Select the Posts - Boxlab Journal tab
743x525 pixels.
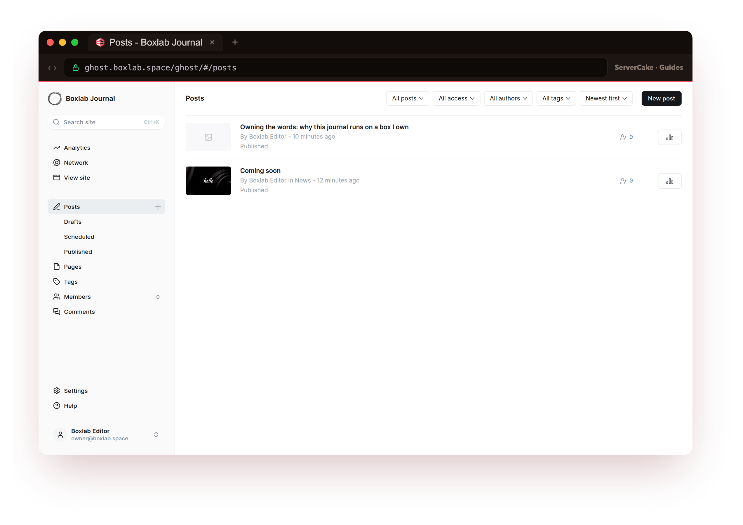click(x=156, y=42)
